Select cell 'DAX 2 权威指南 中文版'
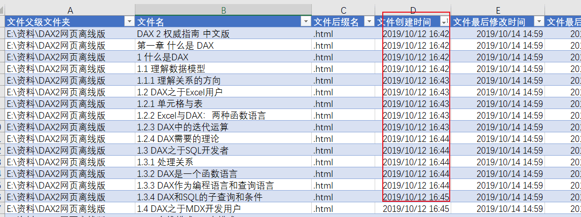The width and height of the screenshot is (581, 217). [x=224, y=34]
